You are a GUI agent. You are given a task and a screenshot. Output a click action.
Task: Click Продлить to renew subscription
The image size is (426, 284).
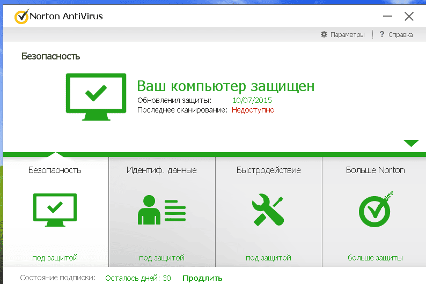click(x=202, y=278)
